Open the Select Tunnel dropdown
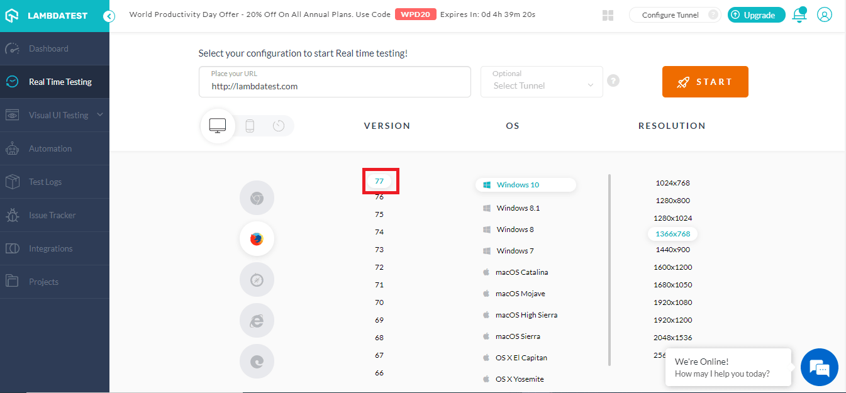 pyautogui.click(x=541, y=84)
